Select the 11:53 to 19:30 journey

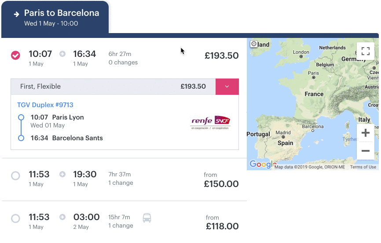pos(15,176)
